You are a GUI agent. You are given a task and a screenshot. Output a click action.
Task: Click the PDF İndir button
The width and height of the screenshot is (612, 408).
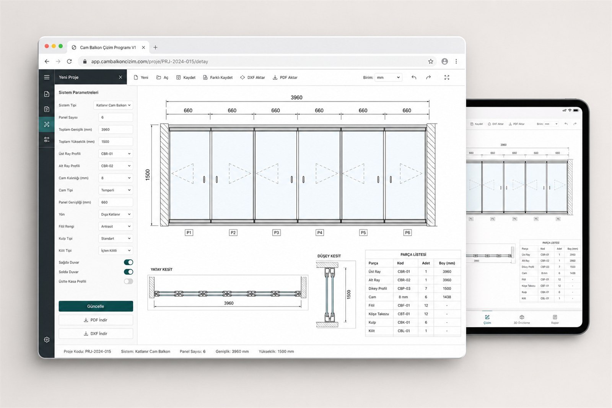coord(96,320)
